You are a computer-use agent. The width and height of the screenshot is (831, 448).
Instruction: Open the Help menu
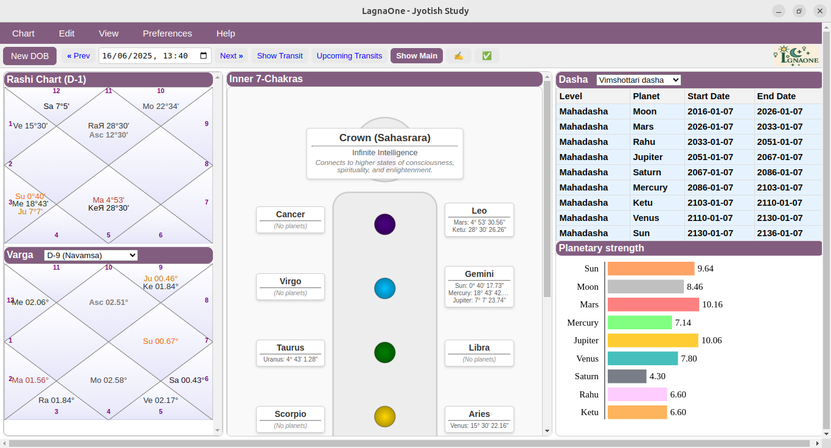coord(226,33)
